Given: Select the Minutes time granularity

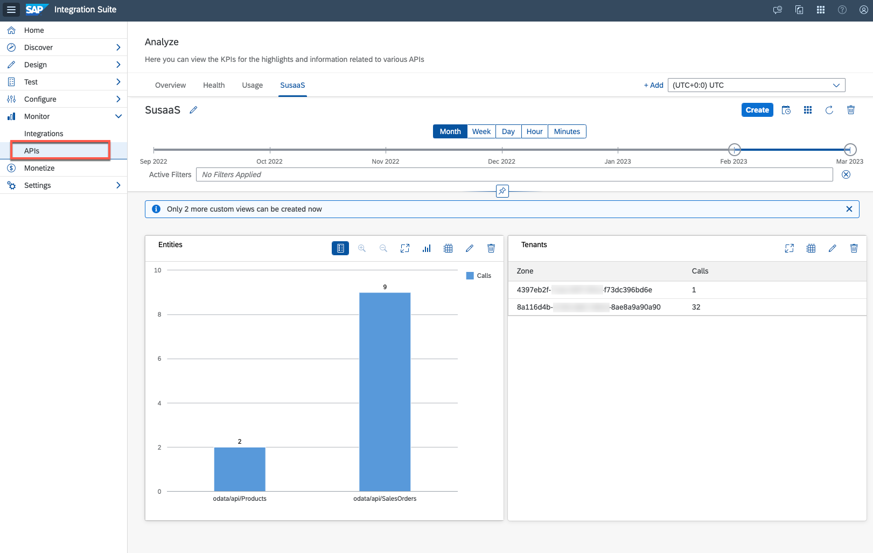Looking at the screenshot, I should [x=567, y=131].
